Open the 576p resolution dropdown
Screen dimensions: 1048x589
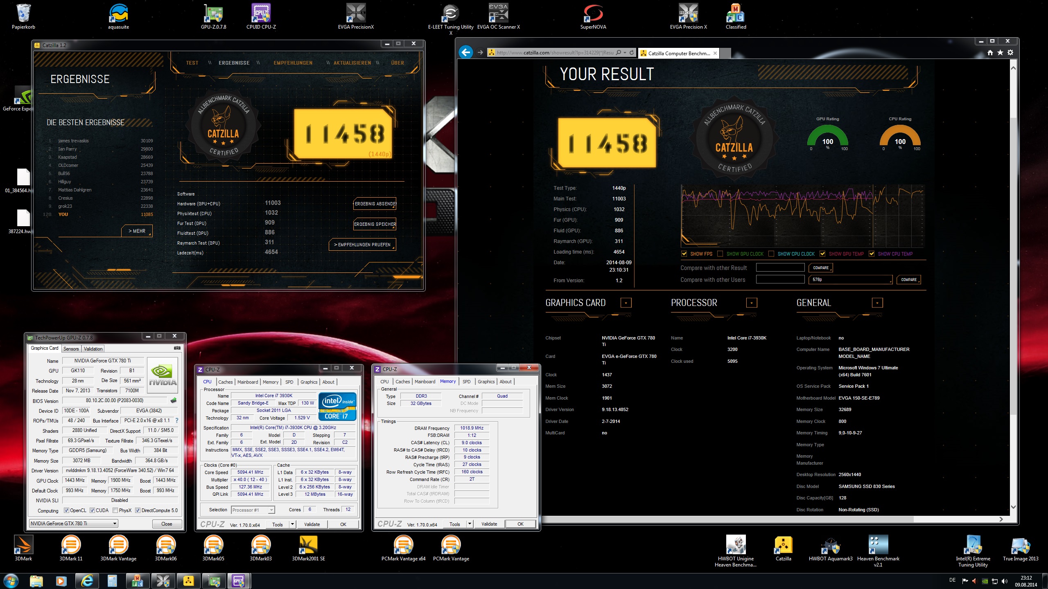click(850, 280)
